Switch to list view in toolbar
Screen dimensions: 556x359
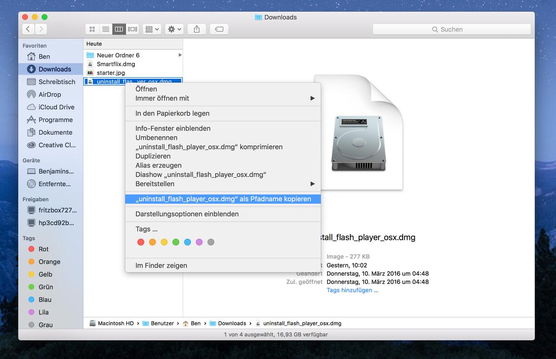tap(106, 29)
